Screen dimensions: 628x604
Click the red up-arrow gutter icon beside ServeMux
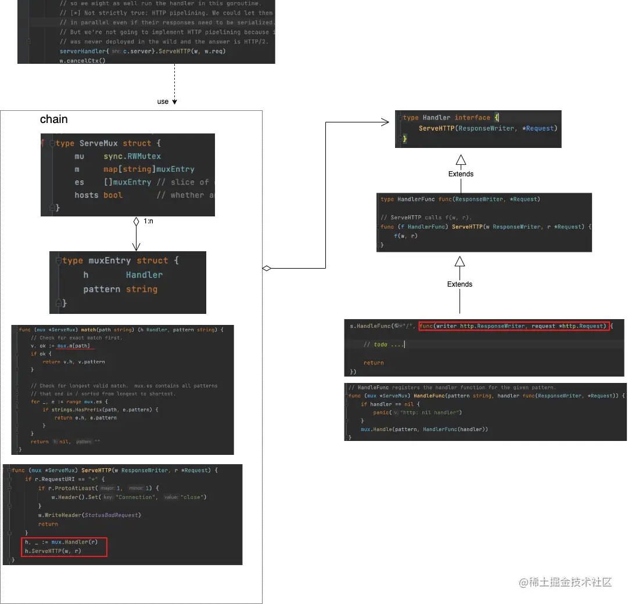42,142
